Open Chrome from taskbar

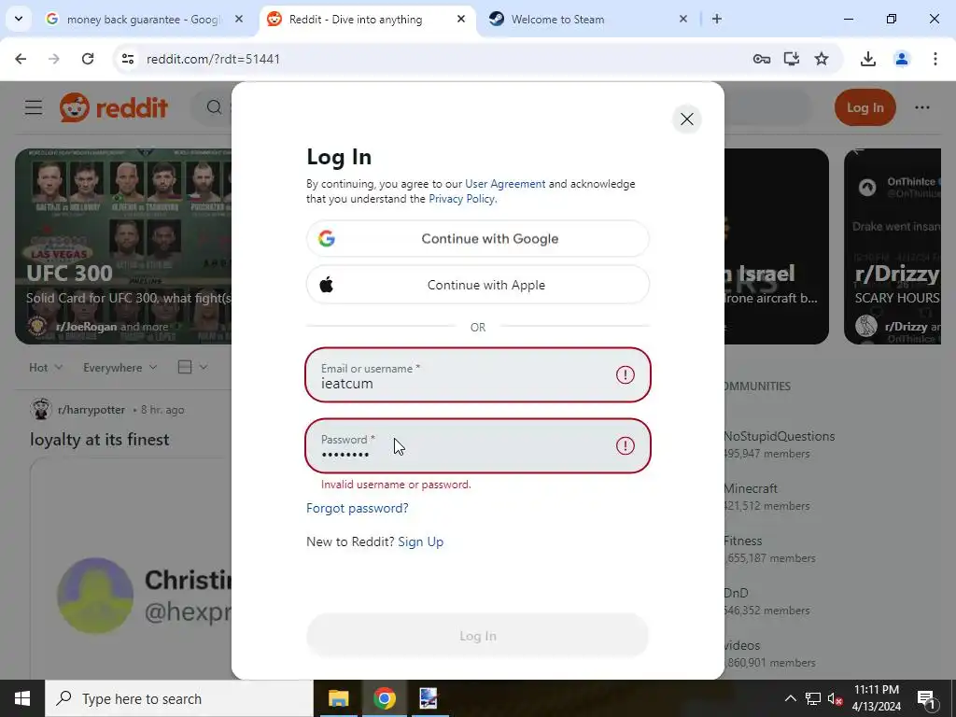[x=384, y=698]
